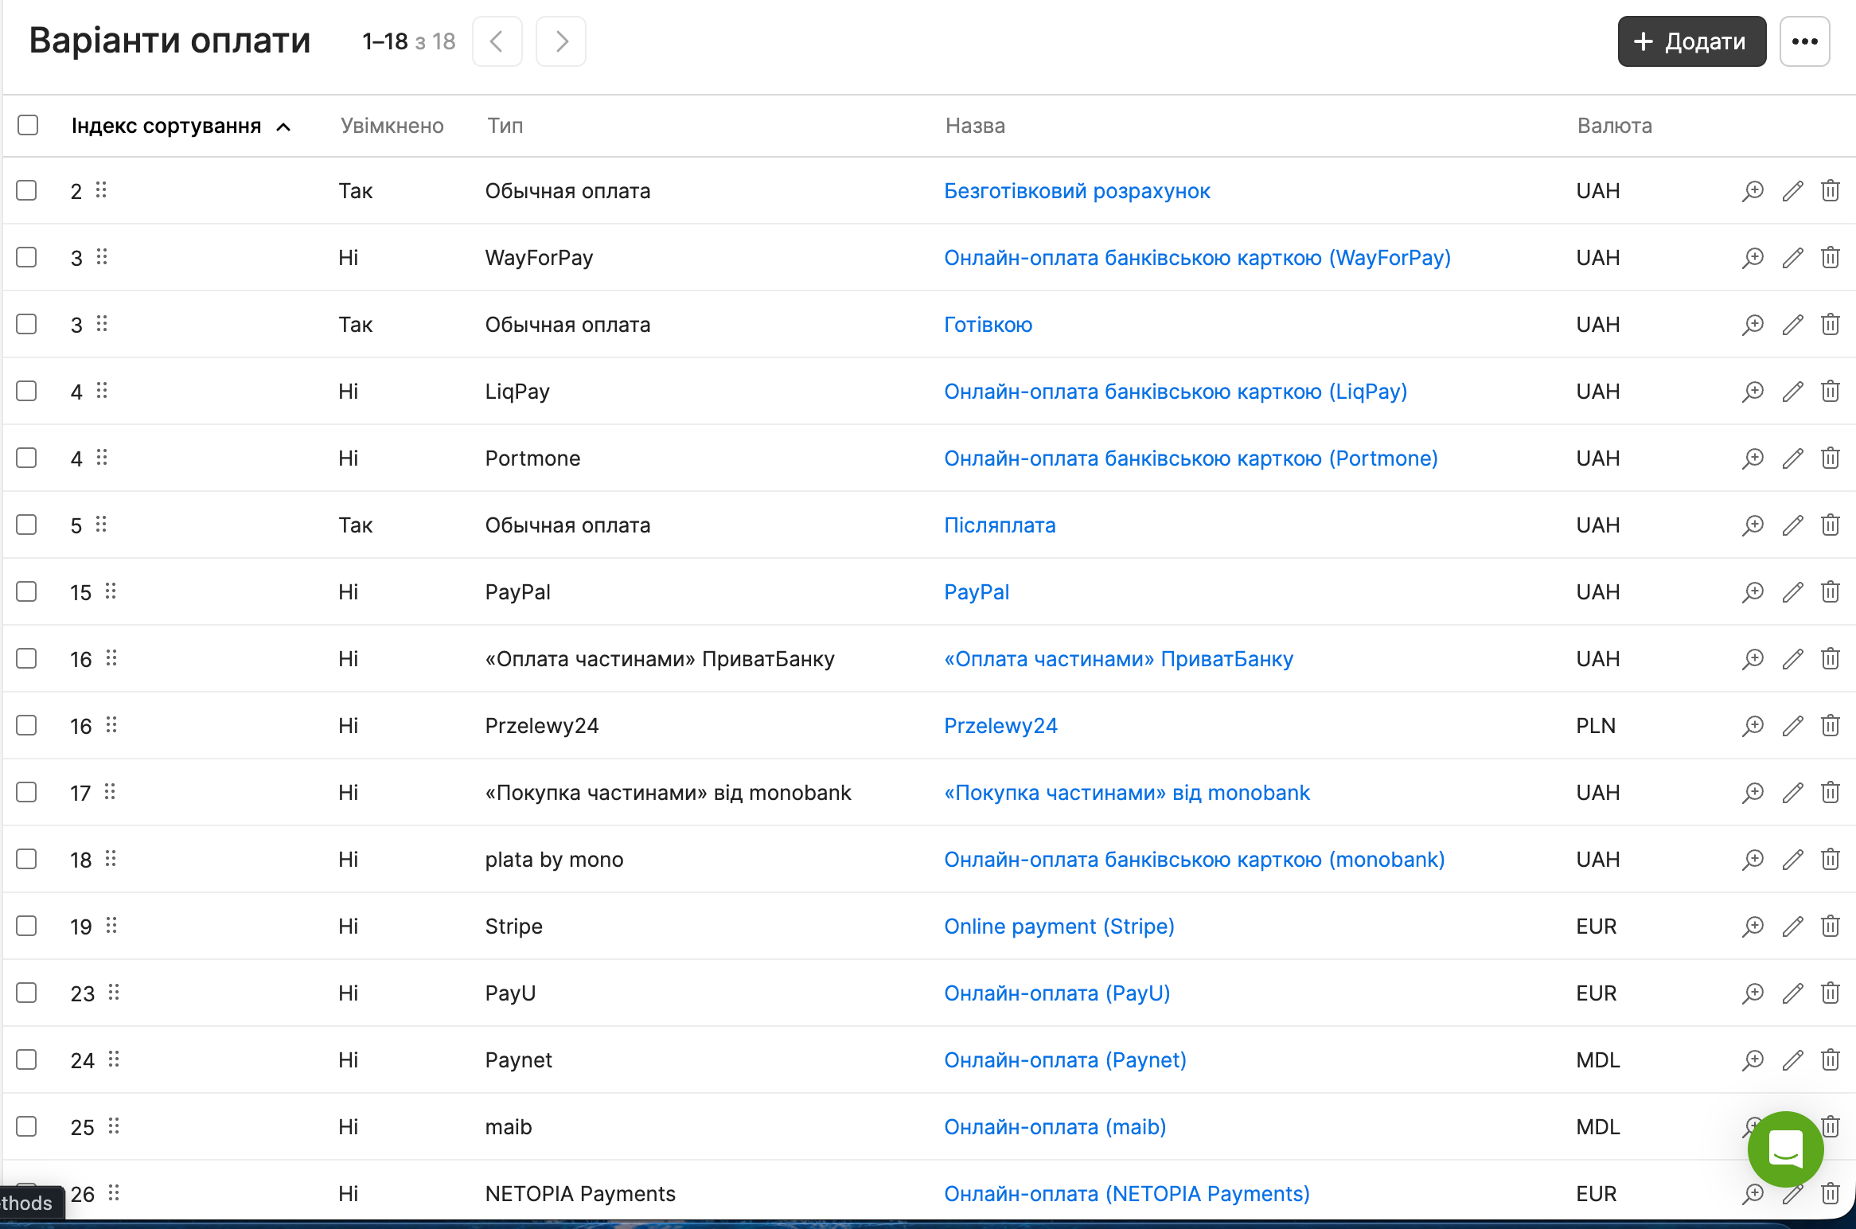Open Онлайн-оплата банківською карткою (monobank) link
This screenshot has height=1229, width=1856.
tap(1195, 860)
